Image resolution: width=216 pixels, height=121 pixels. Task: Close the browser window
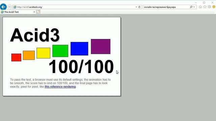tap(212, 2)
